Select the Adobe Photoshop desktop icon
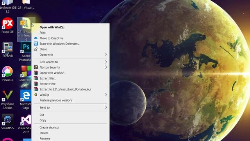 point(25,51)
